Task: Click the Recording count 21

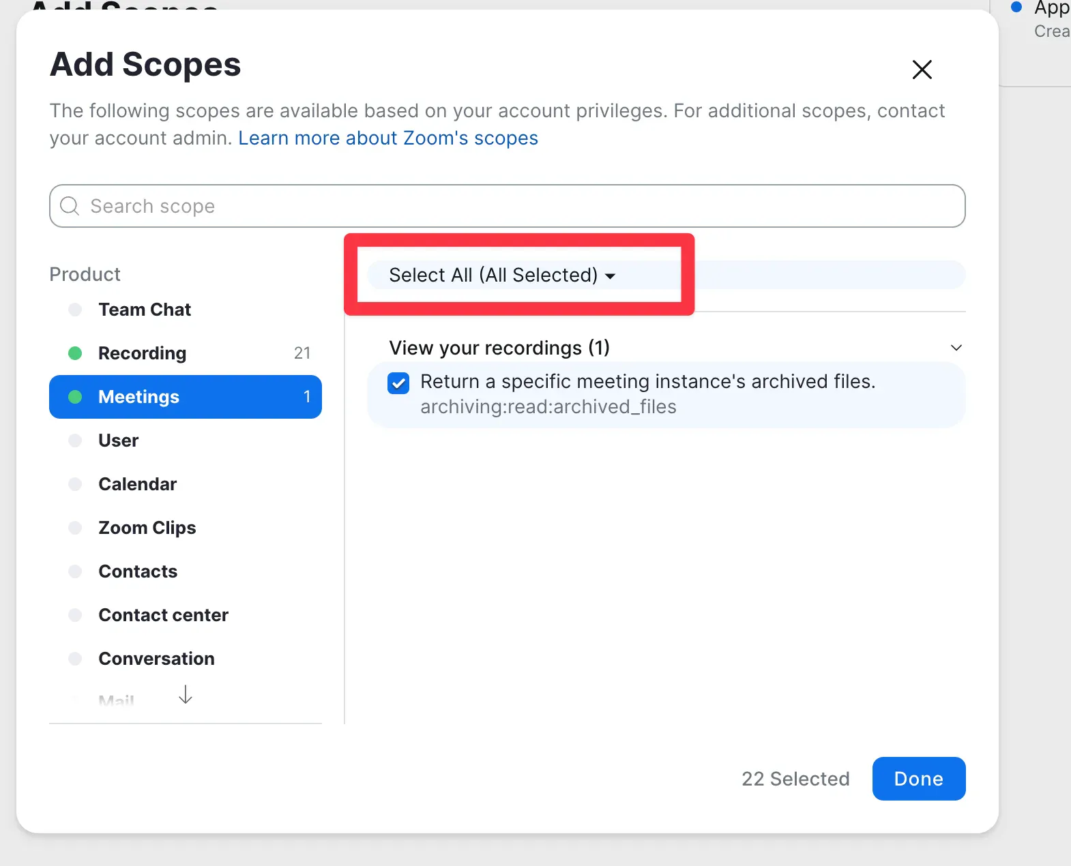Action: pos(302,353)
